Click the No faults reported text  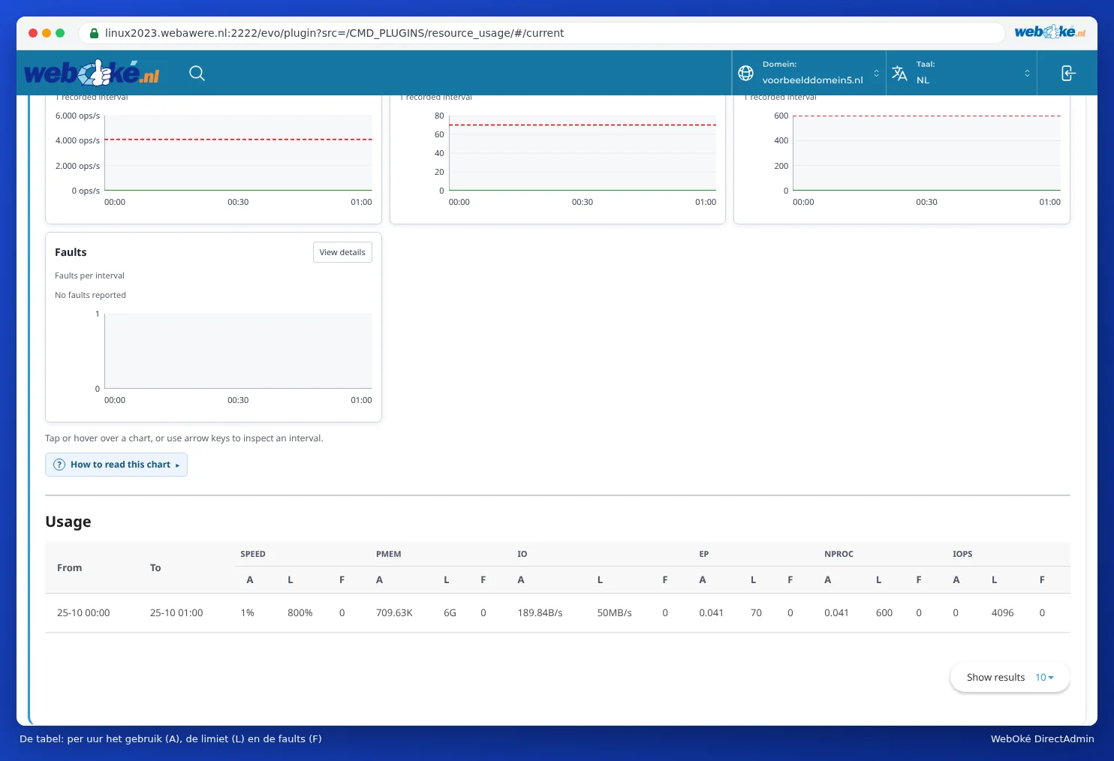[90, 295]
